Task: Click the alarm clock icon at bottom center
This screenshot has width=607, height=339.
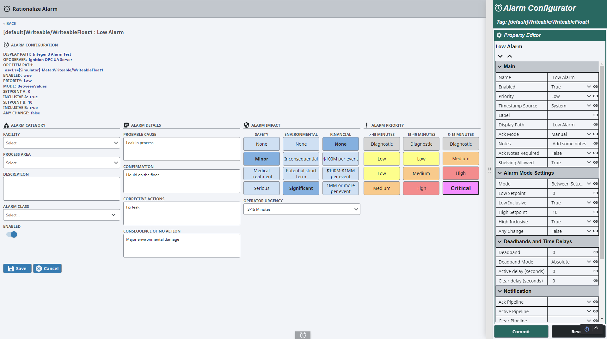Action: point(303,335)
